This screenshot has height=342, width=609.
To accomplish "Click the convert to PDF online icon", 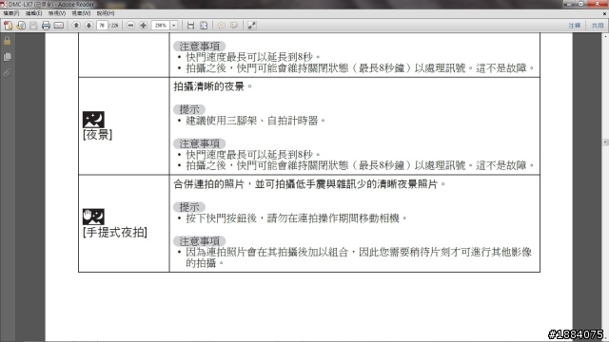I will point(9,26).
